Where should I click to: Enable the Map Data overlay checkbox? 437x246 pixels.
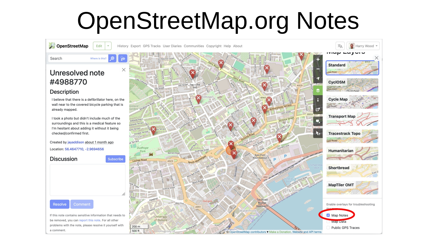pyautogui.click(x=328, y=222)
